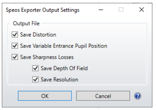Close the Speos Exporter Output Settings dialog
This screenshot has height=110, width=156.
(x=142, y=10)
